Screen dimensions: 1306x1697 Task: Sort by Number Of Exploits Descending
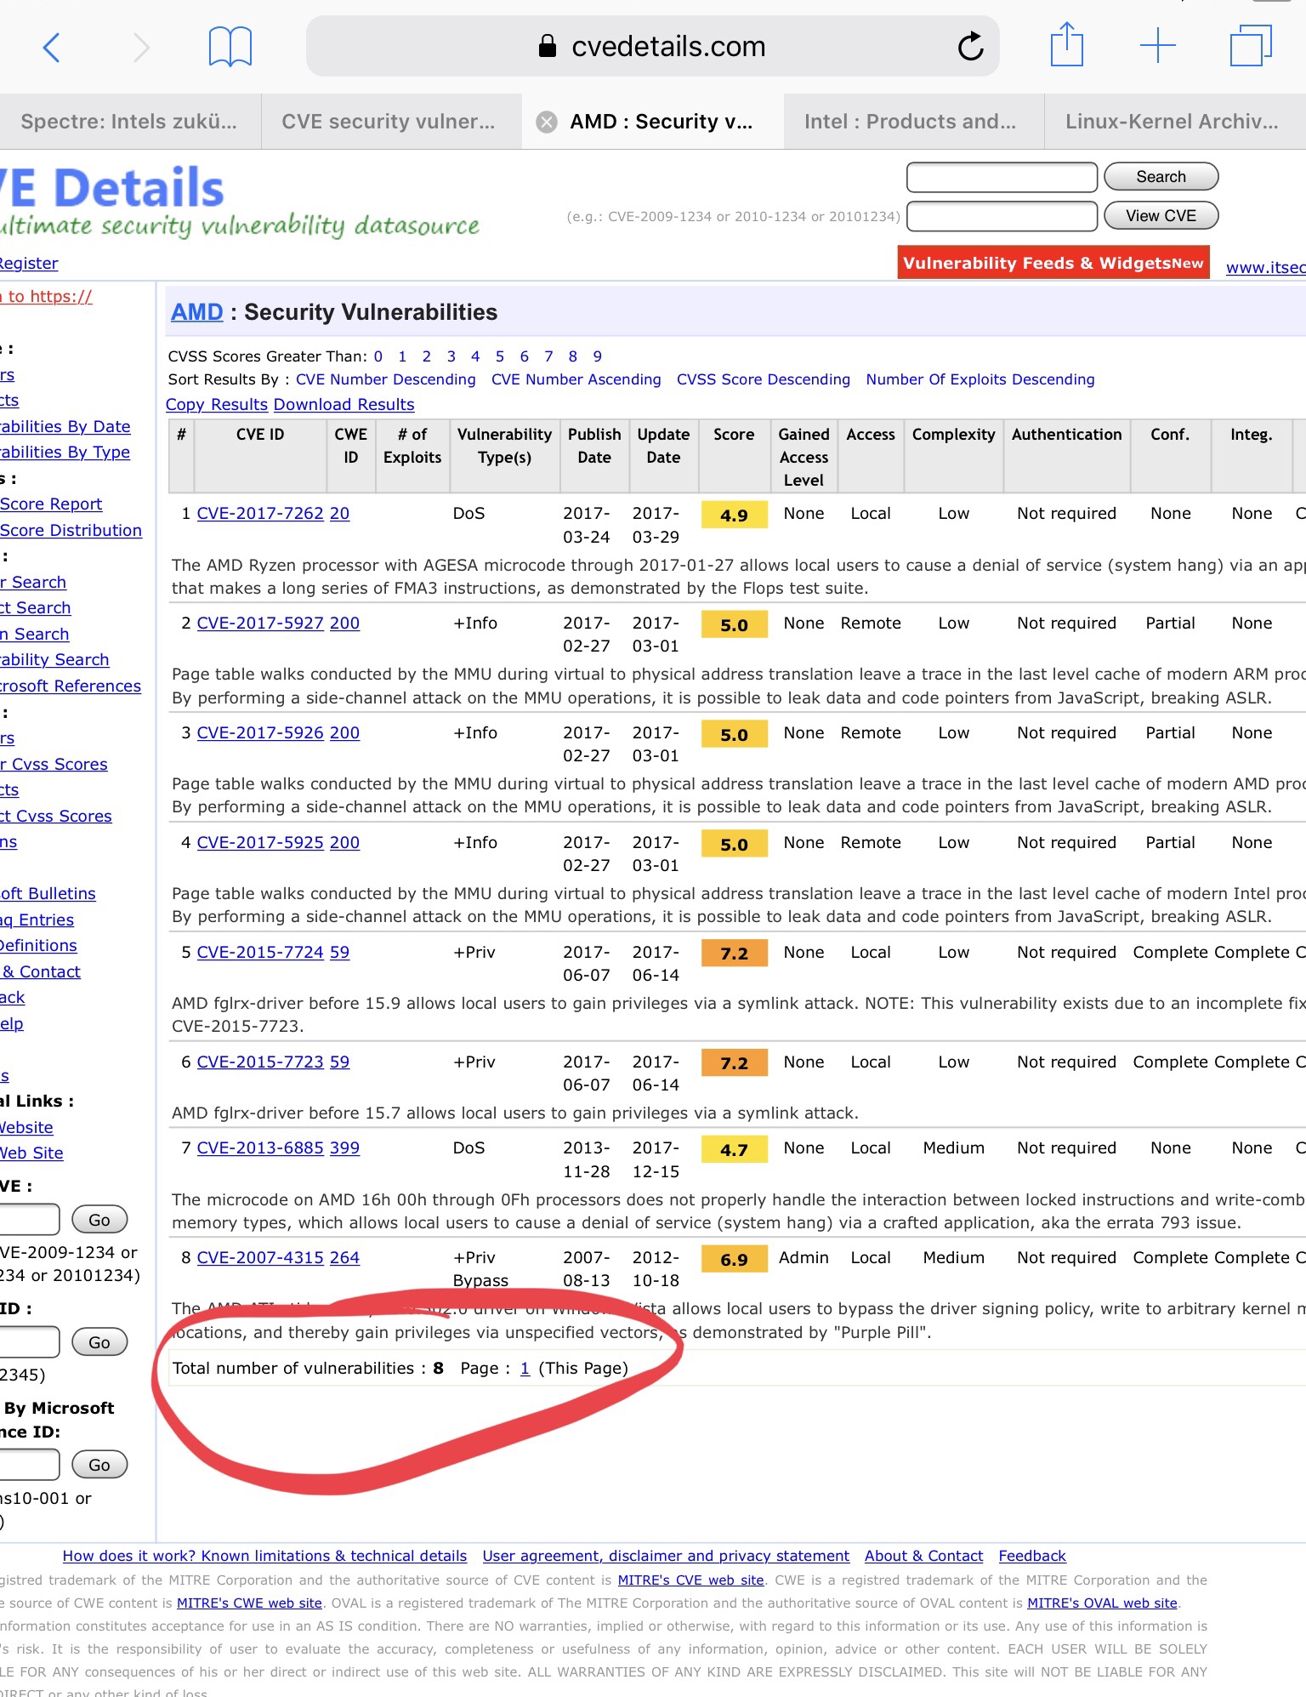pos(980,379)
